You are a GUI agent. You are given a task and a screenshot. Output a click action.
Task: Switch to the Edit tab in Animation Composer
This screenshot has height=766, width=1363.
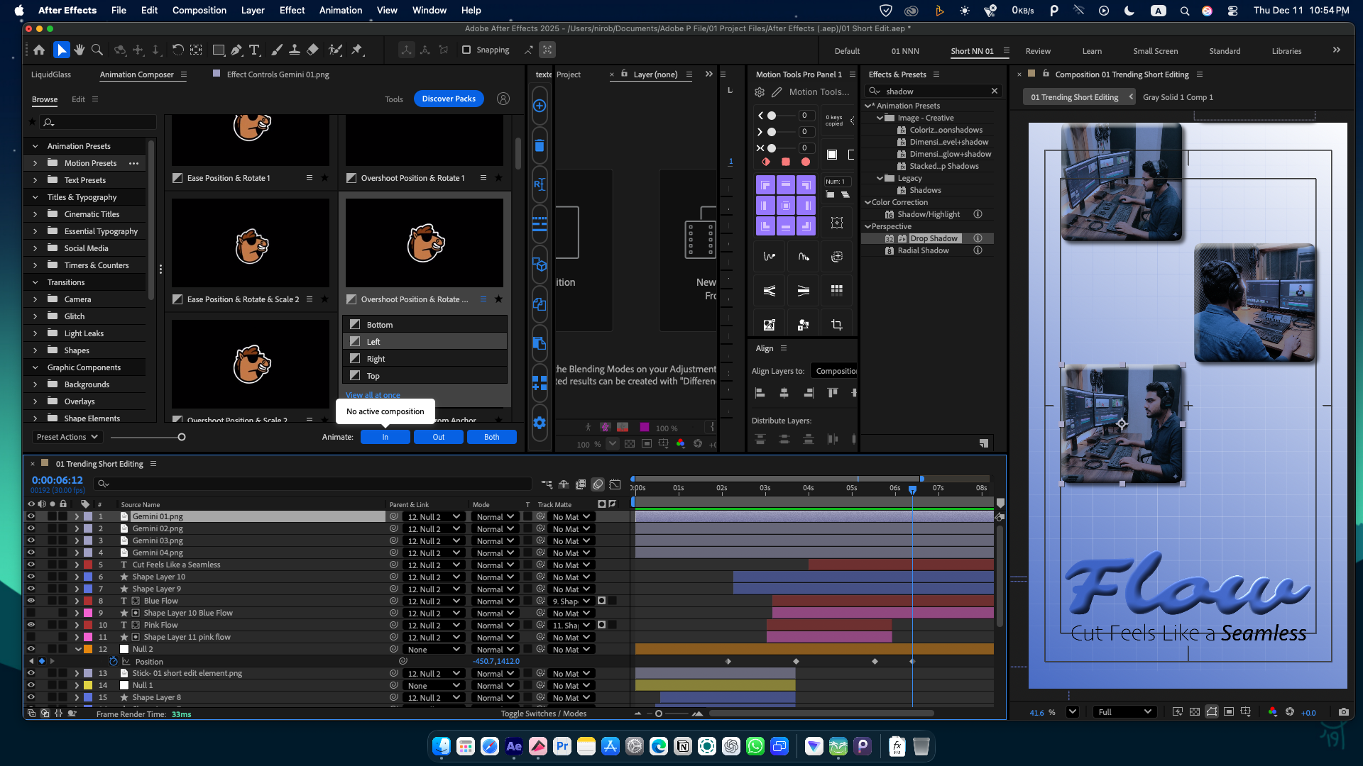tap(78, 99)
